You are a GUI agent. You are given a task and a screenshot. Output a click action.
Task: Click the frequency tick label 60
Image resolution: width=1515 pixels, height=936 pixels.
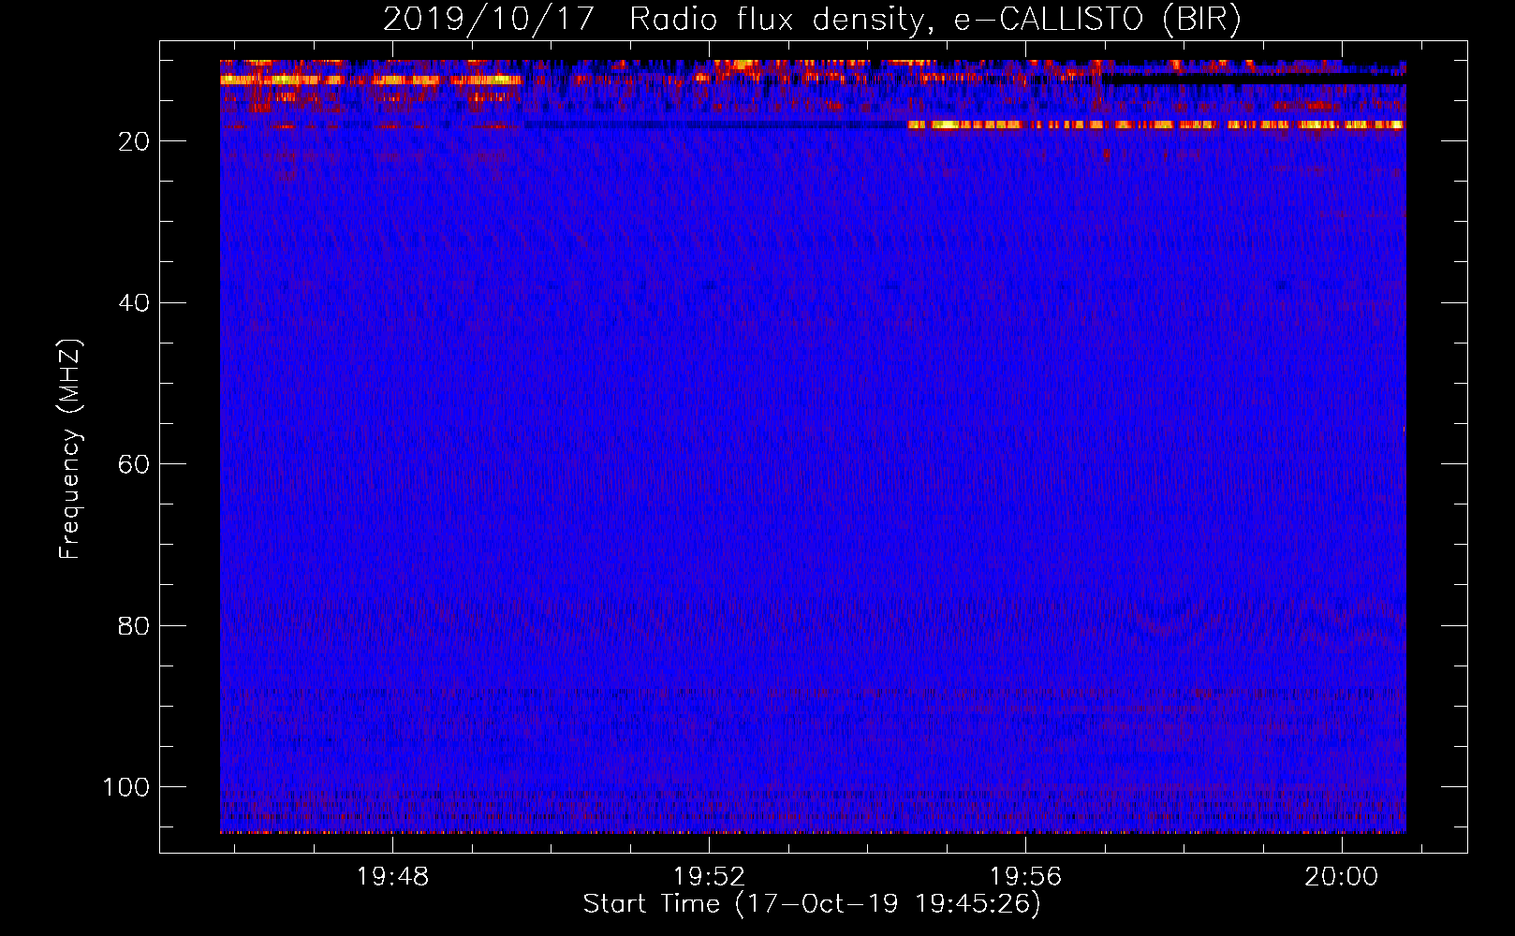click(134, 464)
